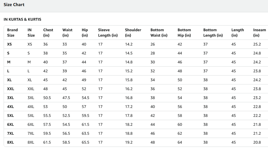The width and height of the screenshot is (268, 148).
Task: Click the Length (in) column header
Action: click(237, 33)
